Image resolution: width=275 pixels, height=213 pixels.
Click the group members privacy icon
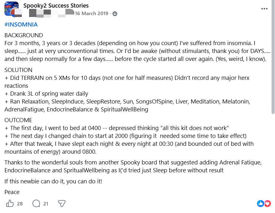[x=115, y=14]
